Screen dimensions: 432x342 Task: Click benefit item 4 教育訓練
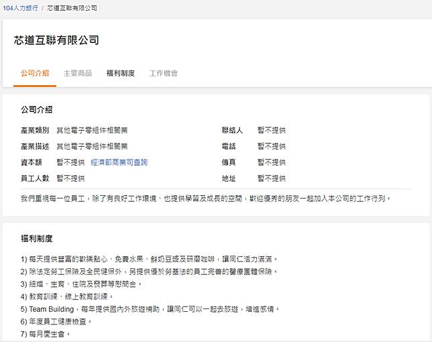pos(66,296)
